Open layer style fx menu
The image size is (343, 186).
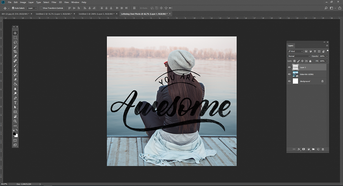[299, 149]
